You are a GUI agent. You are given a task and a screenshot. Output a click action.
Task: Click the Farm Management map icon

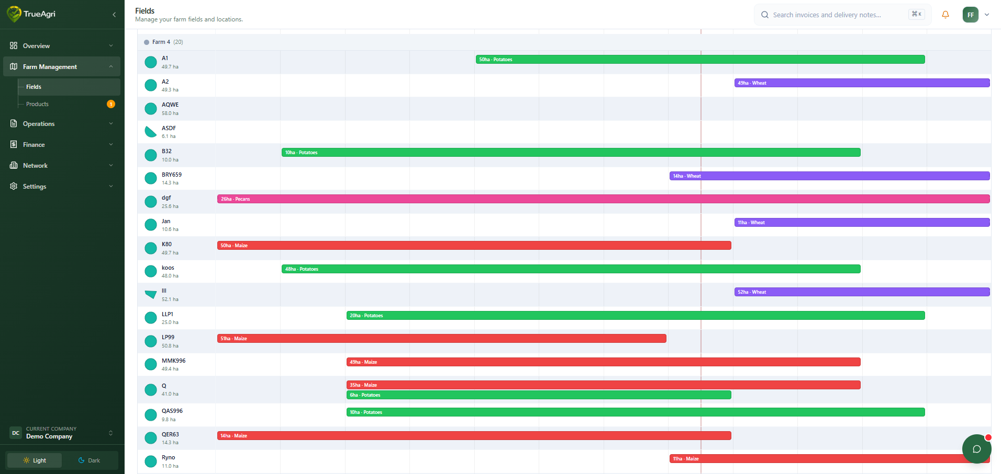click(x=14, y=66)
